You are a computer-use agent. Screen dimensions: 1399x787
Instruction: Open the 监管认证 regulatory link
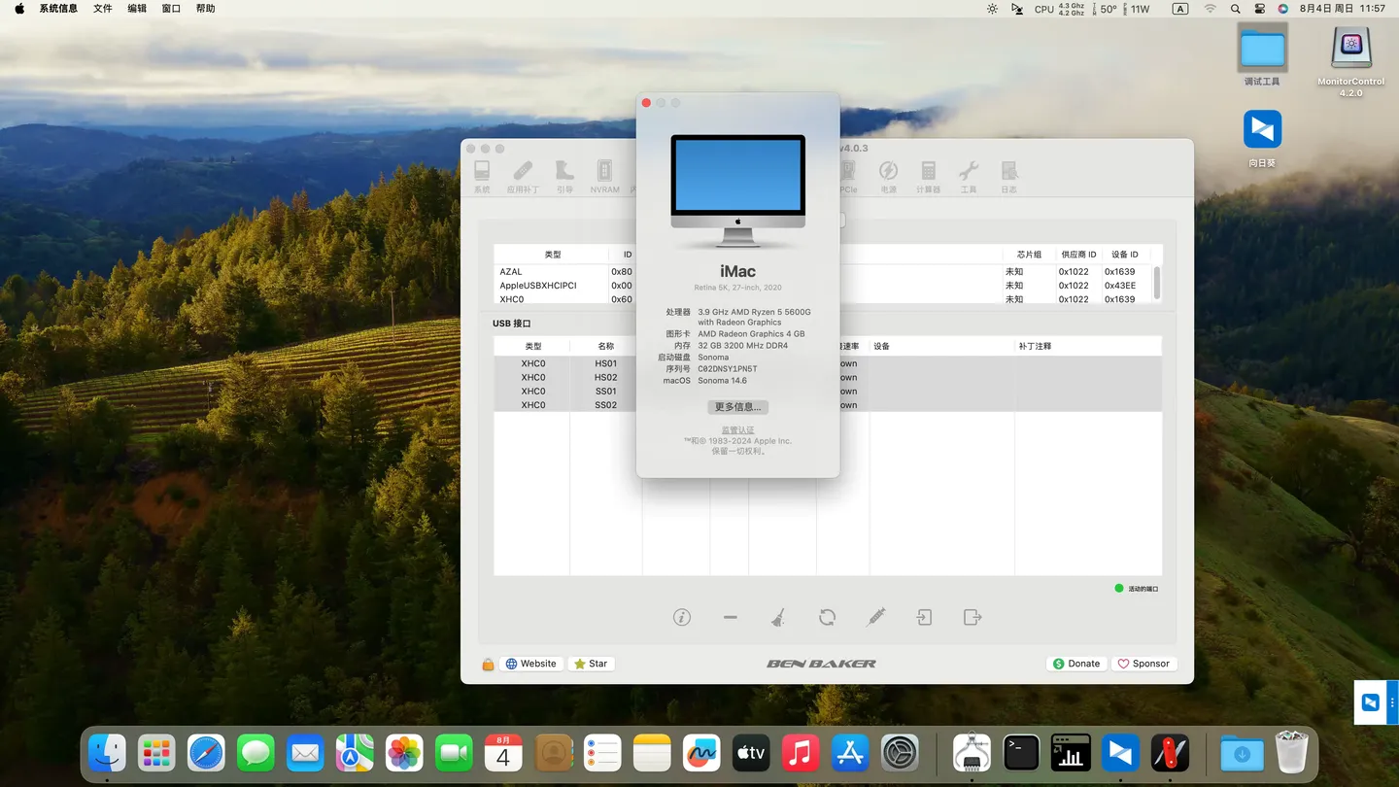coord(737,430)
